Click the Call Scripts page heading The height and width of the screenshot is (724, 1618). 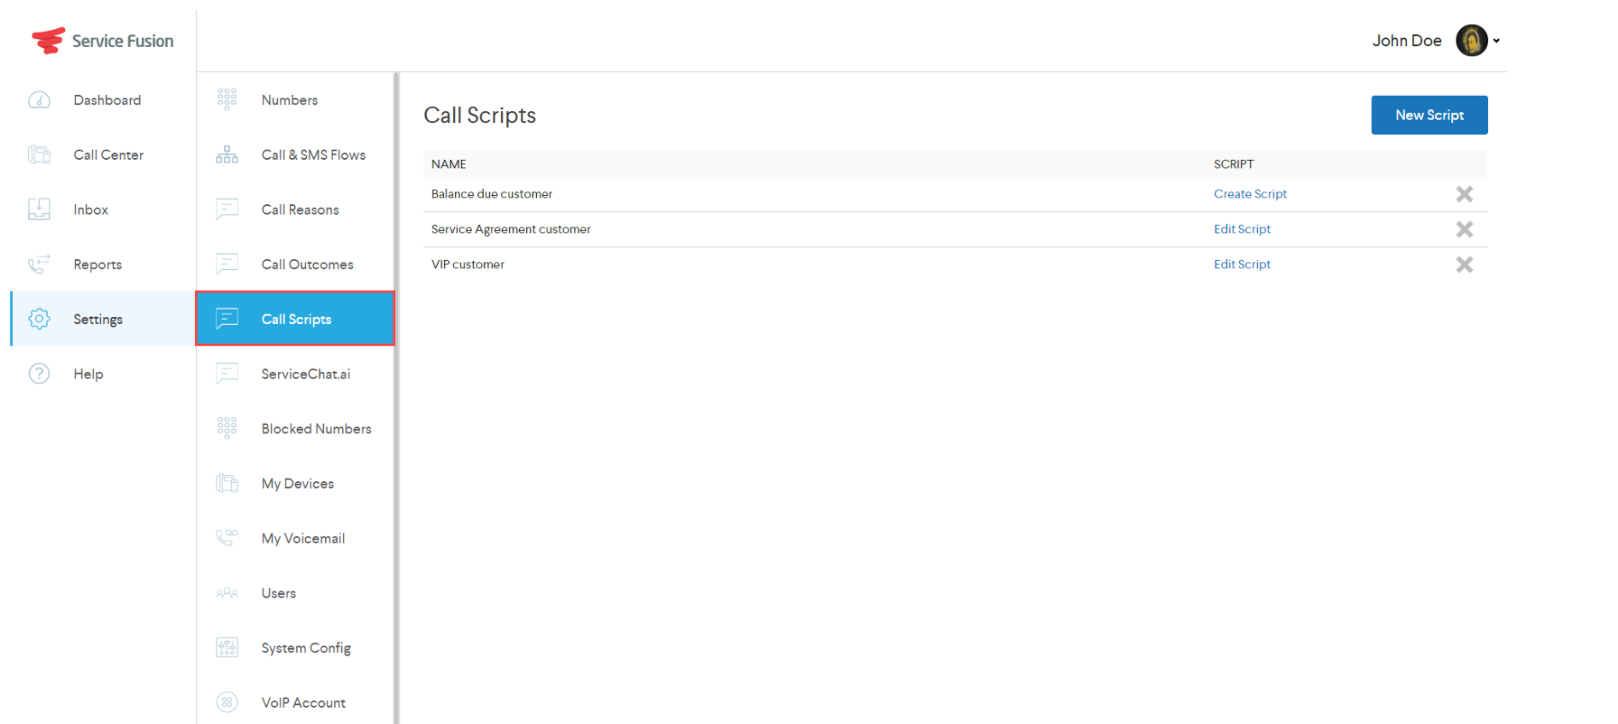click(x=480, y=115)
